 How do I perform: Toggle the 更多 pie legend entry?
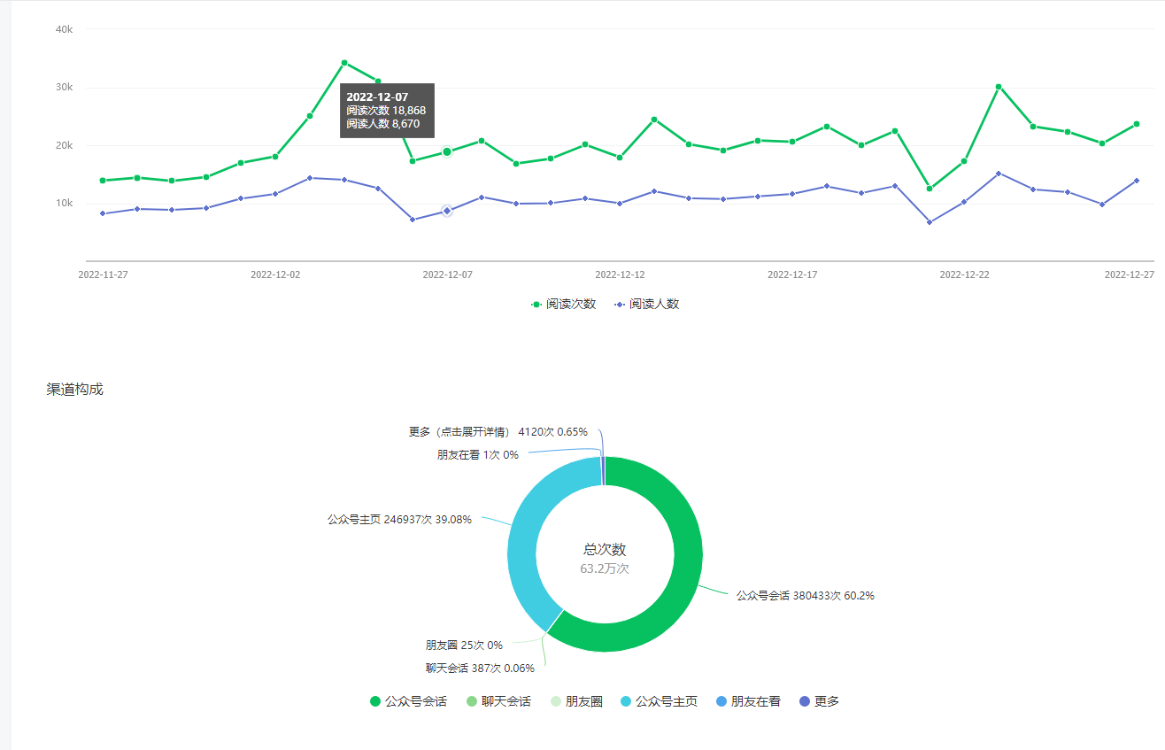(819, 701)
